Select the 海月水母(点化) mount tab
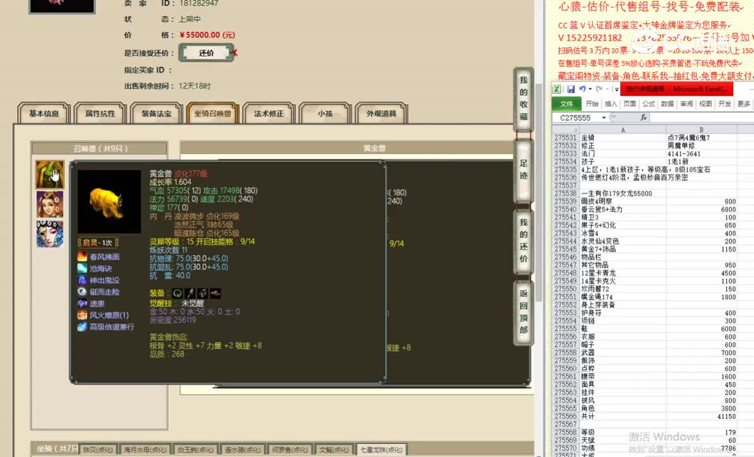This screenshot has width=754, height=457. coord(145,449)
